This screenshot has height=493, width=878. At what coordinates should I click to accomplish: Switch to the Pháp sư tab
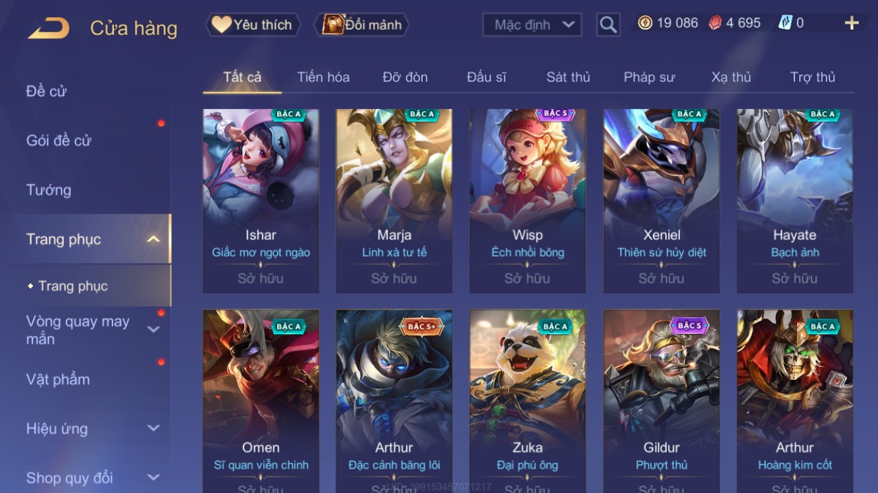[x=649, y=77]
